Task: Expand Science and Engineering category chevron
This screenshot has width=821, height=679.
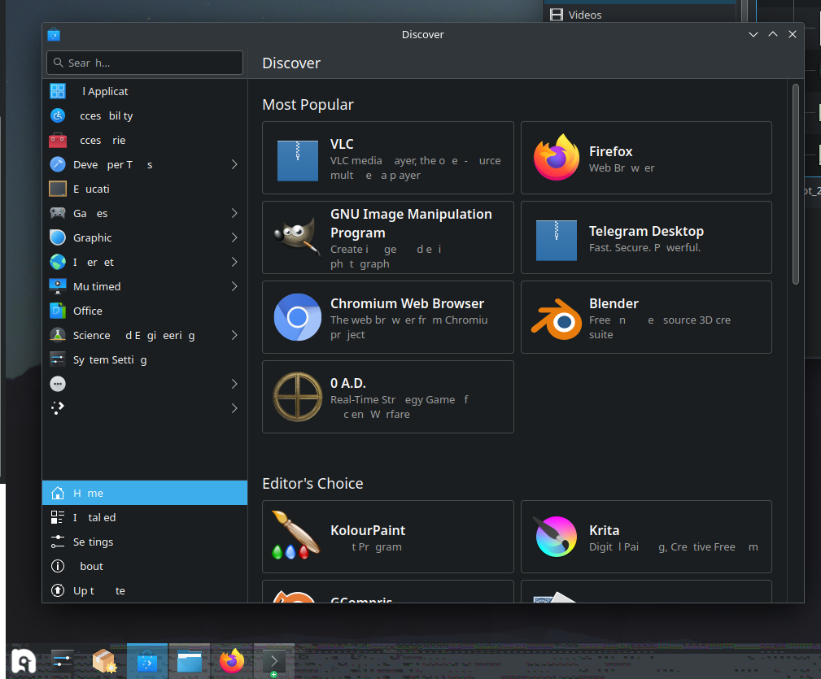Action: click(x=234, y=335)
